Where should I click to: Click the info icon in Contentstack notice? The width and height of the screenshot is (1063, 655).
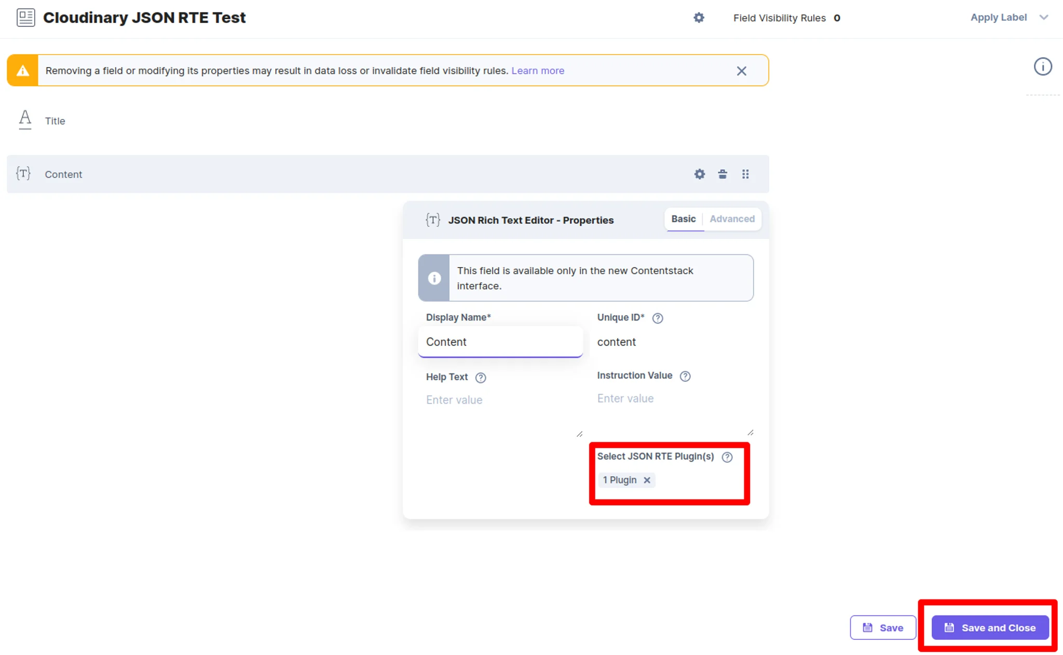pos(434,278)
